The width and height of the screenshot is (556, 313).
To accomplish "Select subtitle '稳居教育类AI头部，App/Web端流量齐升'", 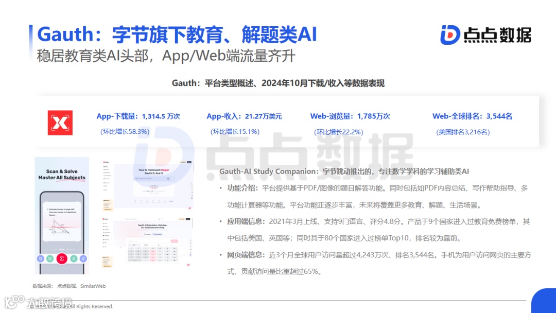I will click(x=166, y=56).
